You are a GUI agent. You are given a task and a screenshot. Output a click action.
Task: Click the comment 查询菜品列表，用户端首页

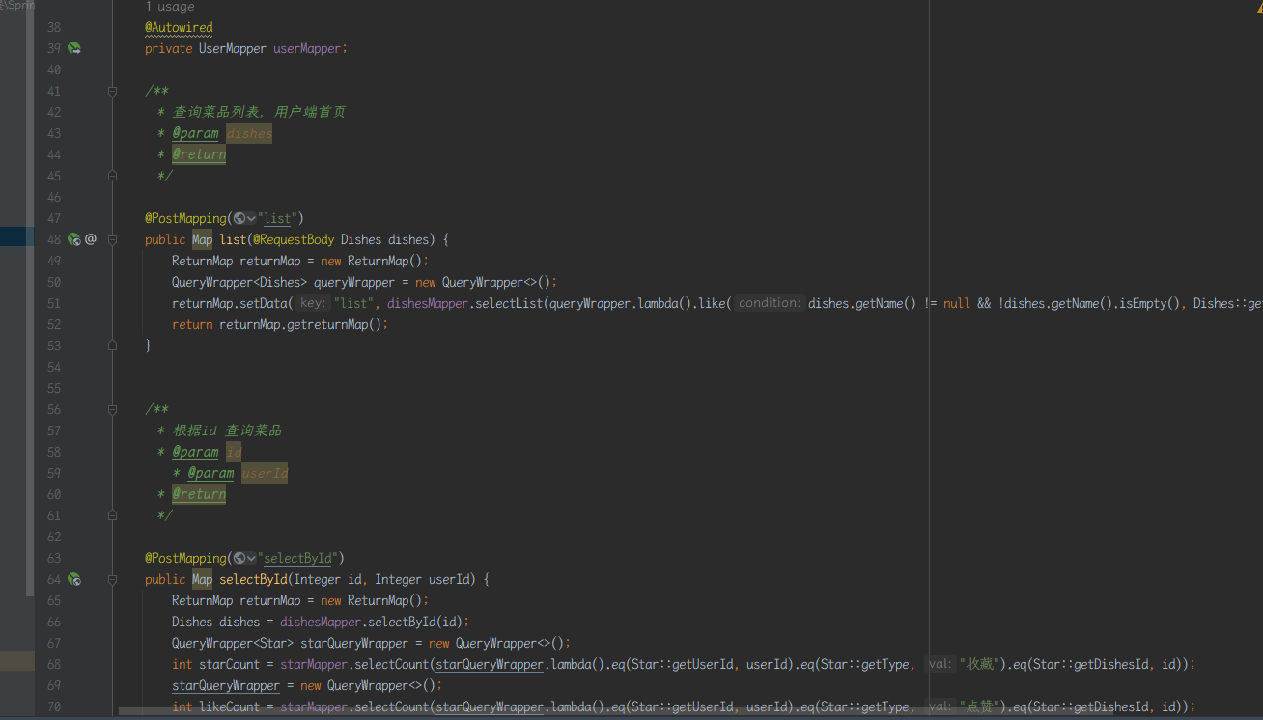(259, 112)
